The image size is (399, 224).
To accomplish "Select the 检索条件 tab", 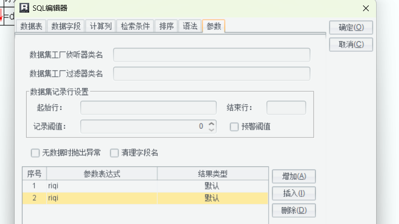I will 136,27.
